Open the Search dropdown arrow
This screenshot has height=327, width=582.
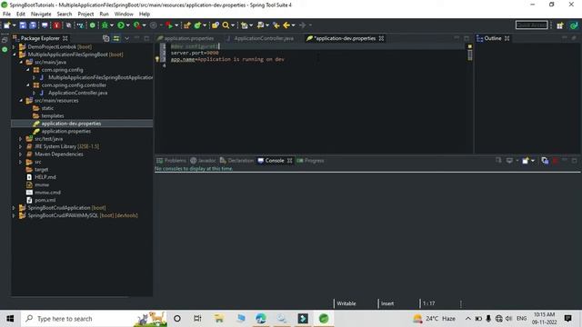(x=233, y=25)
